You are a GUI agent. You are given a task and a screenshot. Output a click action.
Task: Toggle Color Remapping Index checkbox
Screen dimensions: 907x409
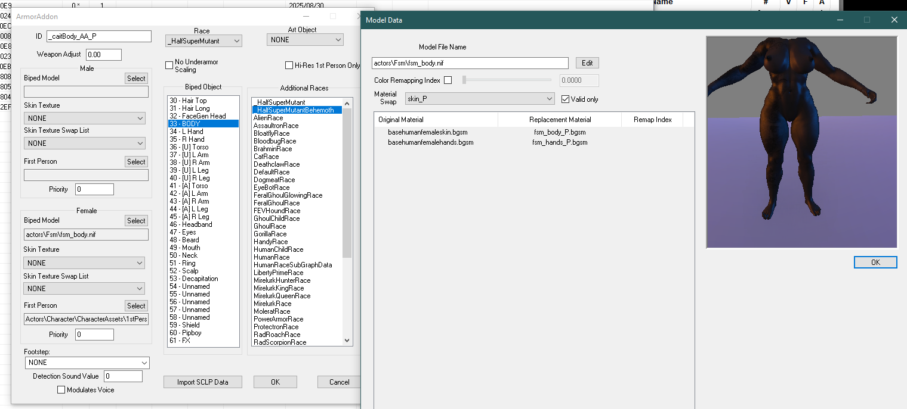click(448, 80)
